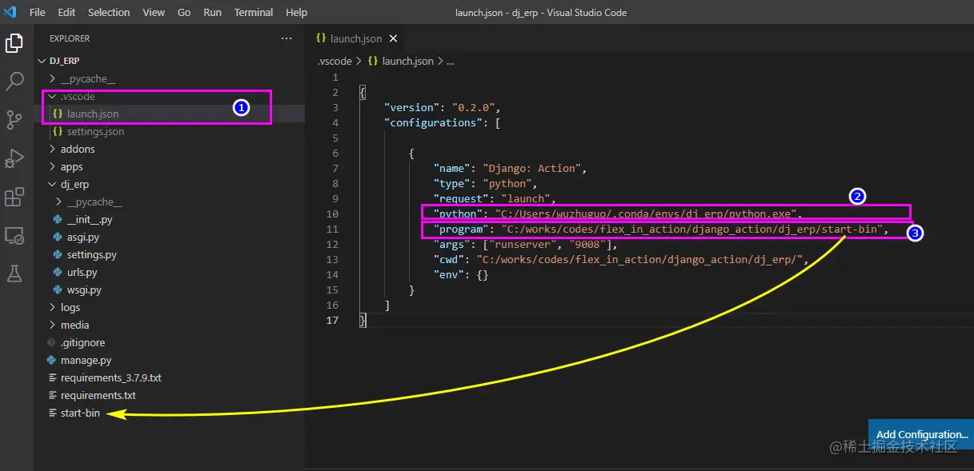
Task: Expand the top-level __pycache__ folder
Action: [87, 78]
